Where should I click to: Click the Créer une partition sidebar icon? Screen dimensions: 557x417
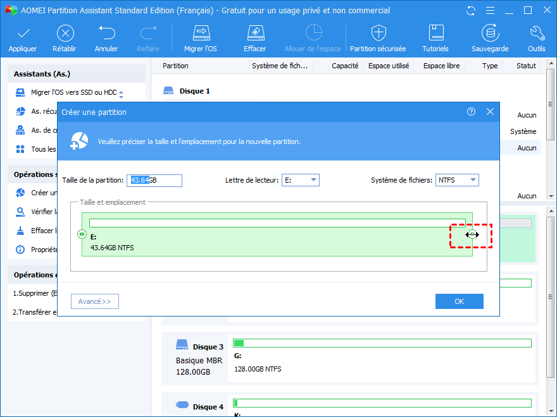pyautogui.click(x=20, y=193)
